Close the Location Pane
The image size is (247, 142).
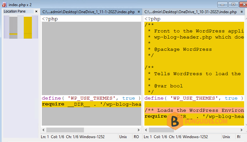[36, 11]
